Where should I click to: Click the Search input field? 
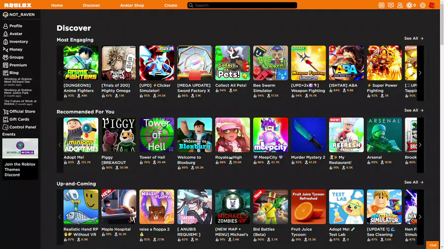(242, 5)
